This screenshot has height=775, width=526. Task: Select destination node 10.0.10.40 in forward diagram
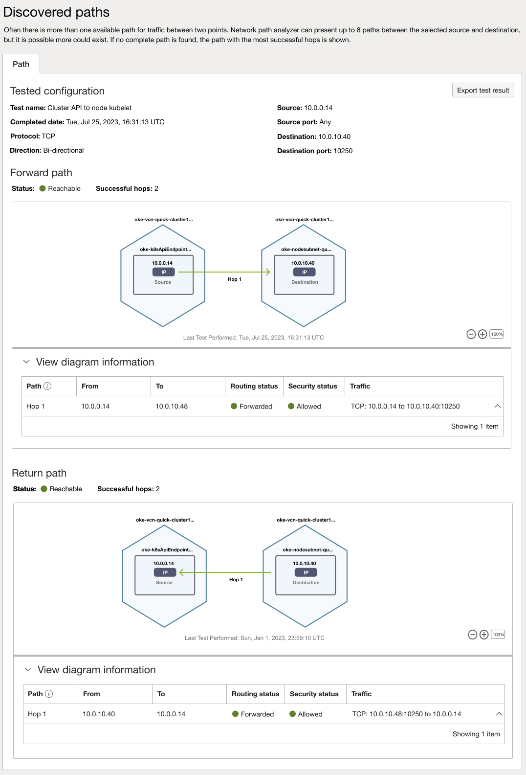tap(304, 274)
